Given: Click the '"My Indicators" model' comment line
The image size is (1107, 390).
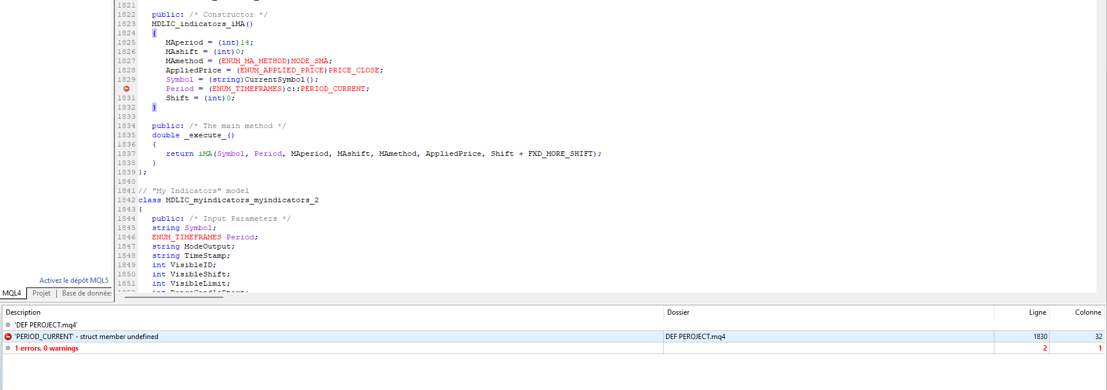Looking at the screenshot, I should pyautogui.click(x=194, y=191).
